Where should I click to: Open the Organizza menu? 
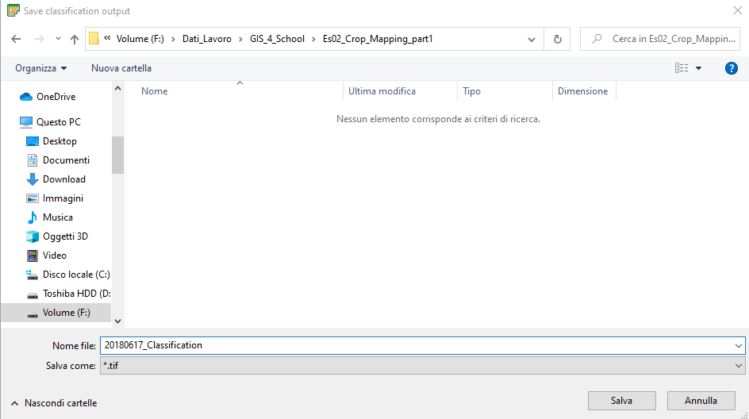[41, 68]
